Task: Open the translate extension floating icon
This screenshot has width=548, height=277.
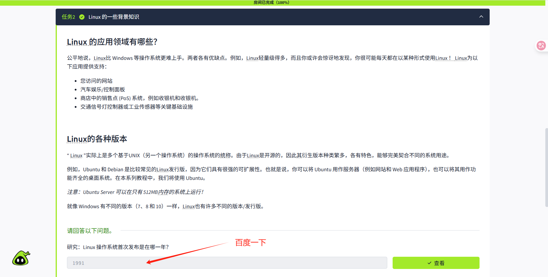Action: click(541, 46)
